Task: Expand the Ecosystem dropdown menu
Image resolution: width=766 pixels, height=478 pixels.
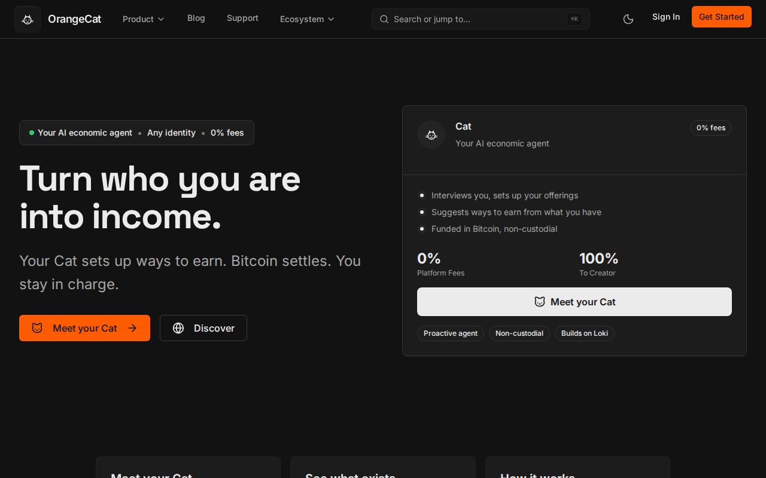Action: (x=307, y=19)
